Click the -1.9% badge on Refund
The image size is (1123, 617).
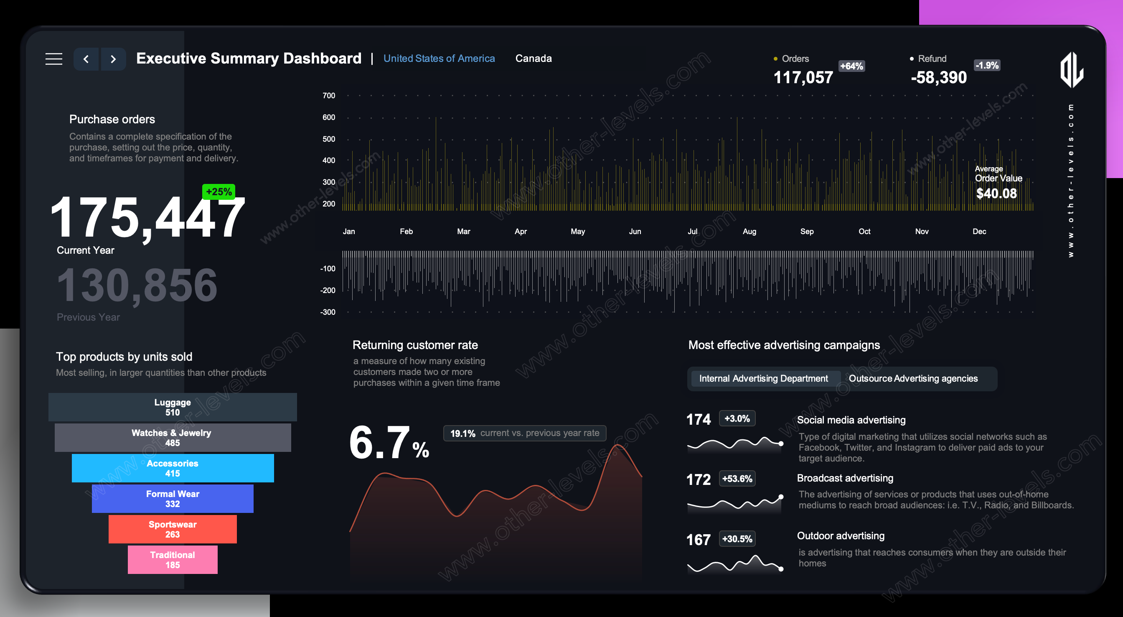[x=988, y=65]
